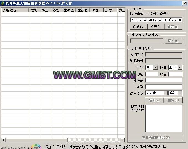Click the owned spells list box
This screenshot has height=149, width=188.
click(x=164, y=118)
